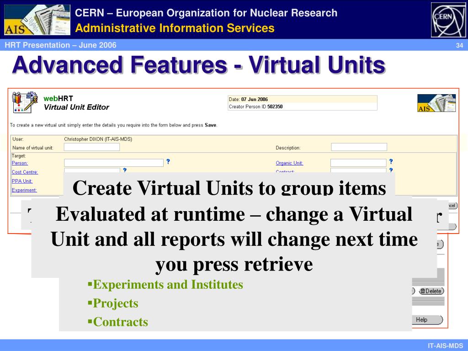Click the Delete button
The width and height of the screenshot is (468, 351).
tap(431, 291)
